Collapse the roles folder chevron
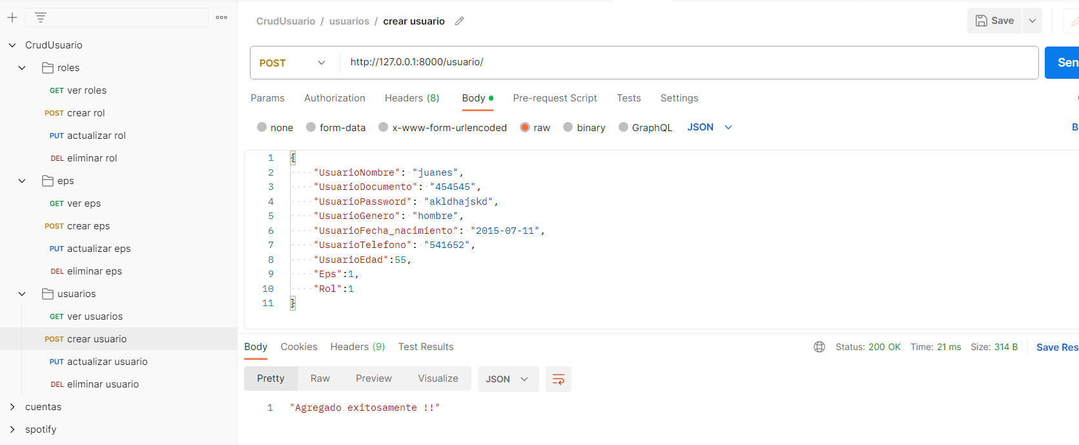This screenshot has height=445, width=1079. [22, 68]
